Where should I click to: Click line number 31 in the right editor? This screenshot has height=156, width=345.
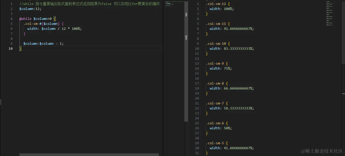click(x=197, y=153)
